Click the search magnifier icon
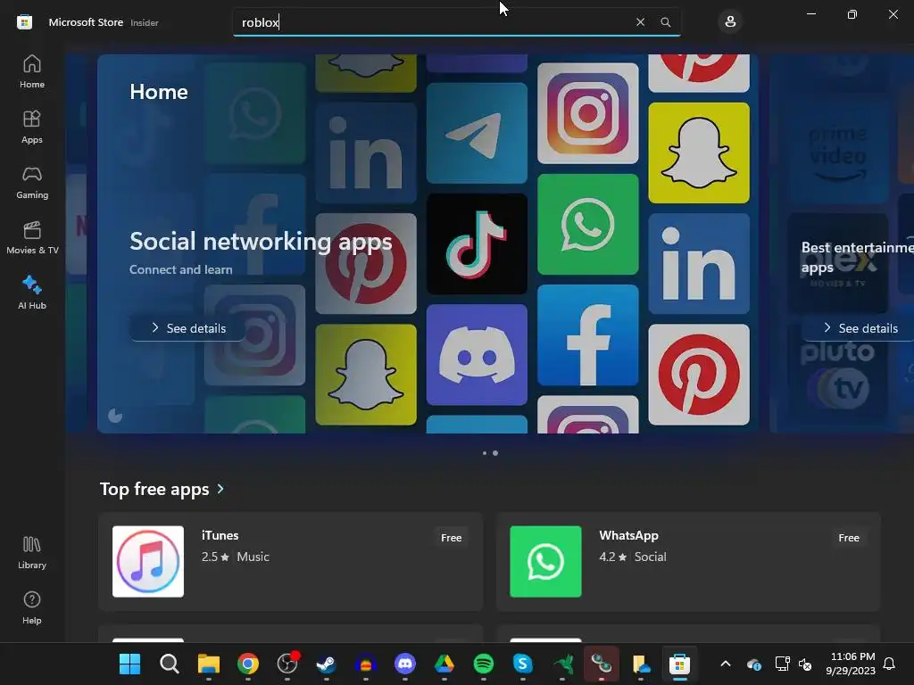Image resolution: width=914 pixels, height=685 pixels. (x=665, y=22)
